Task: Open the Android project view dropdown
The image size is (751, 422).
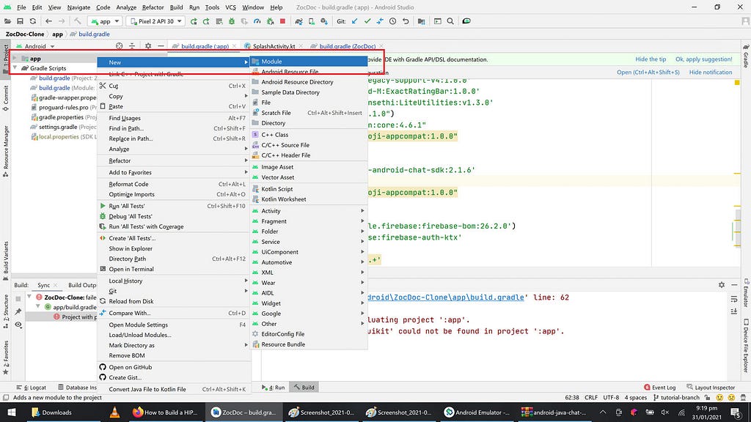Action: coord(35,46)
